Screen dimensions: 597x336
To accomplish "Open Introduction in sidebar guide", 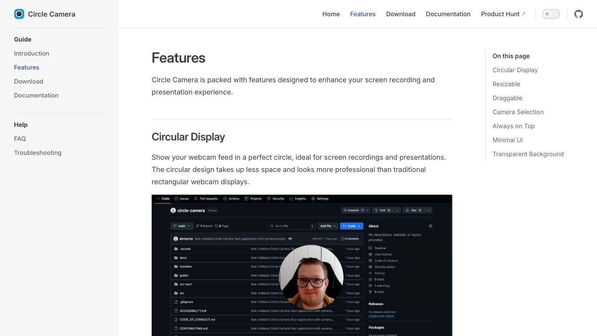I will click(31, 53).
